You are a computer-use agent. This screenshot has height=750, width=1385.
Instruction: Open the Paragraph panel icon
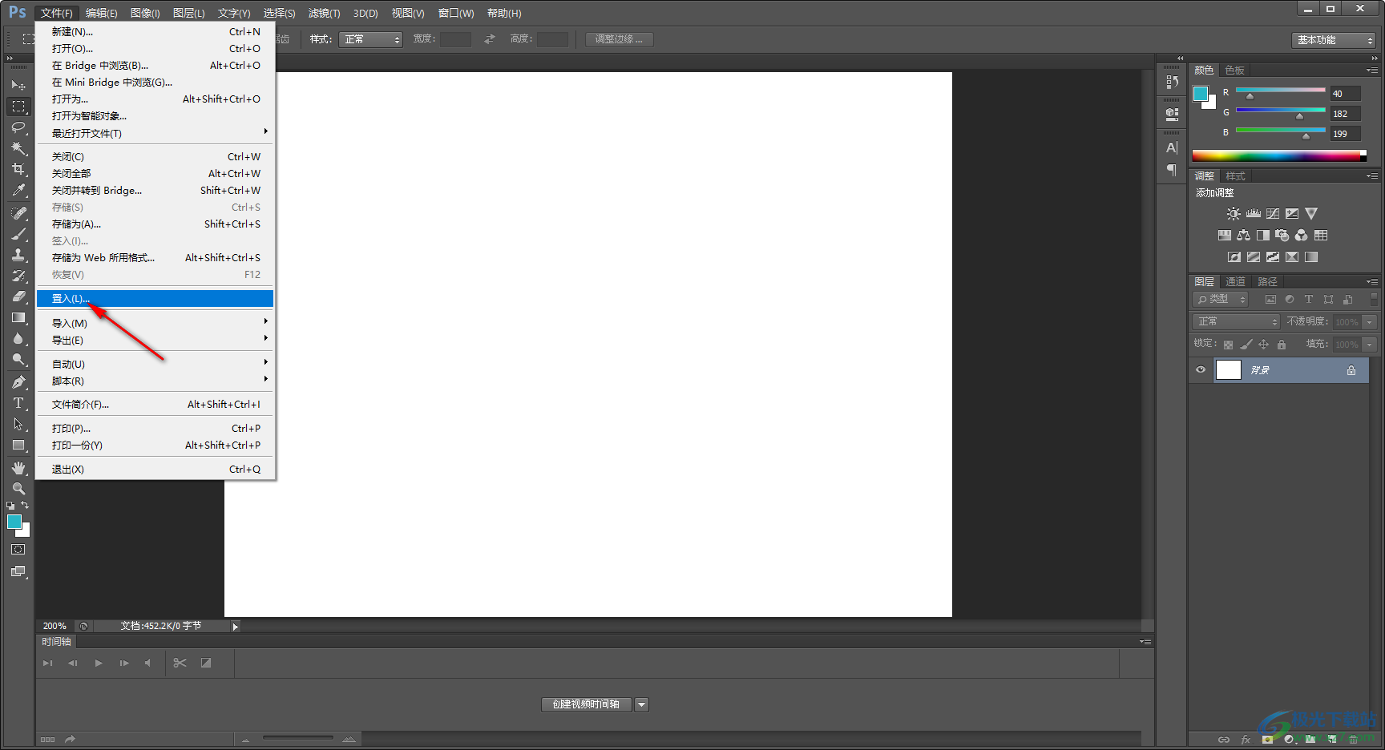tap(1172, 170)
